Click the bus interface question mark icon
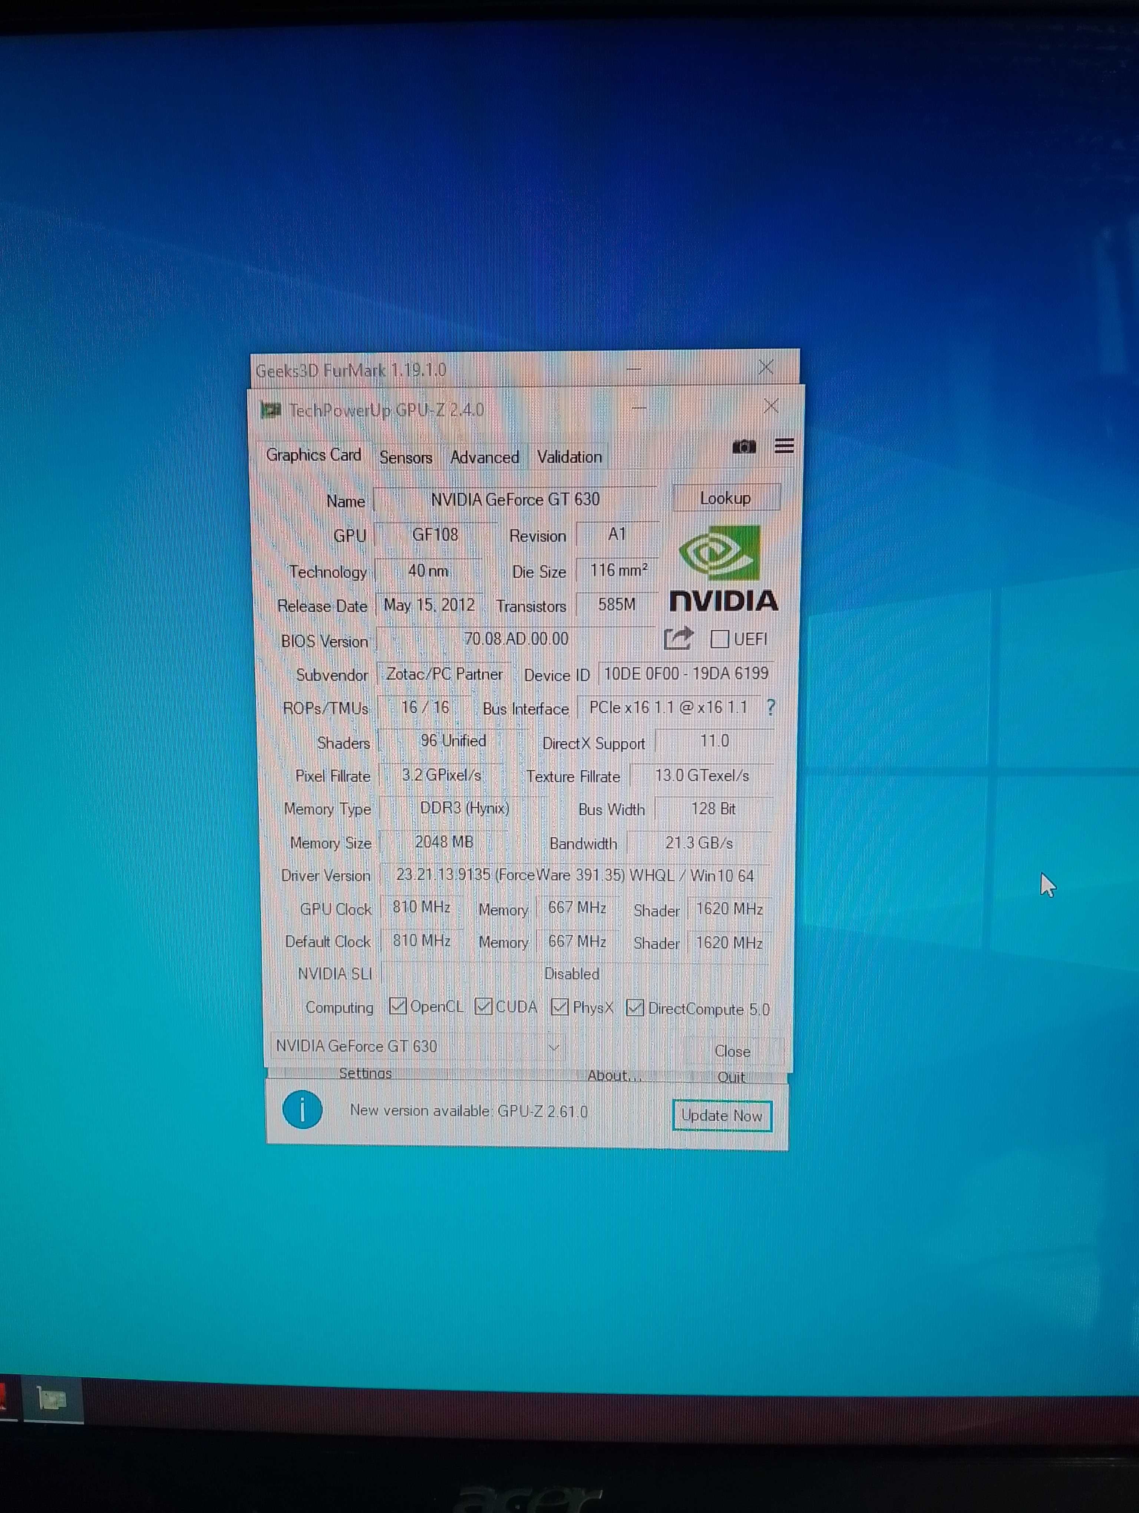This screenshot has height=1513, width=1139. 771,707
